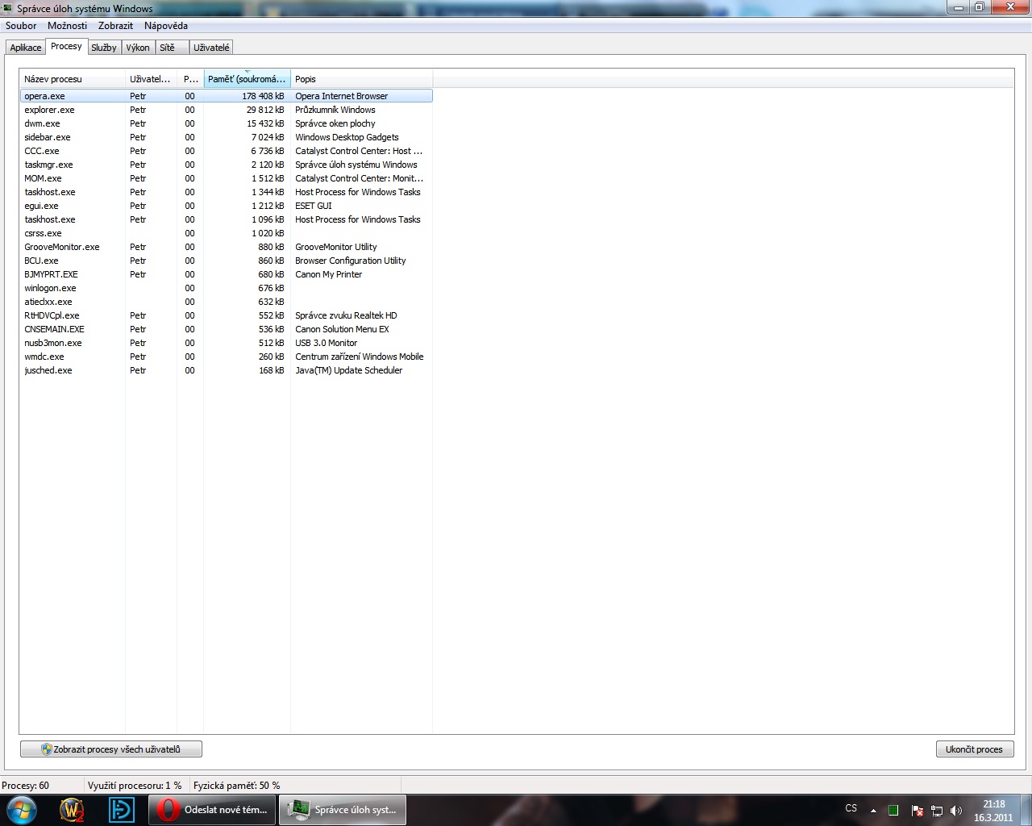Switch to the Uživatelé tab
1032x826 pixels.
tap(211, 48)
